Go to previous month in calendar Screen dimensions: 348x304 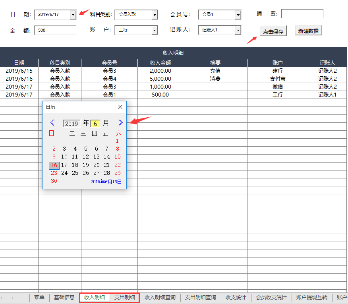pos(52,122)
